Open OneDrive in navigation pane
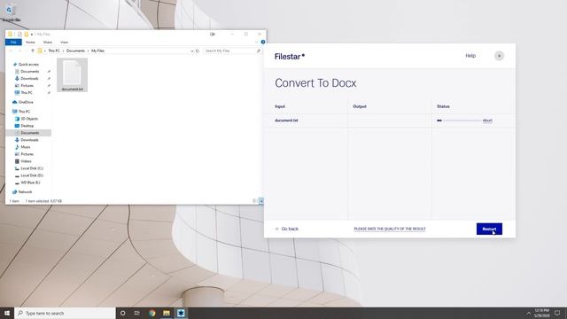The width and height of the screenshot is (567, 319). coord(26,103)
